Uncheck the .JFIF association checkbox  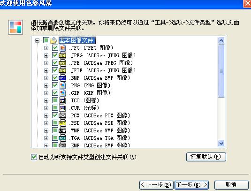point(55,70)
